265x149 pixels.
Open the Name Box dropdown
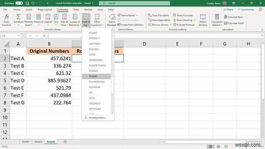tap(19, 36)
